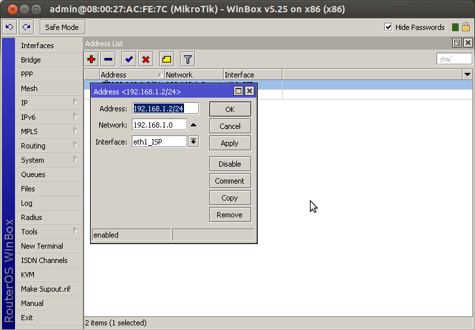Open the Log menu item
The width and height of the screenshot is (475, 330).
click(x=48, y=203)
